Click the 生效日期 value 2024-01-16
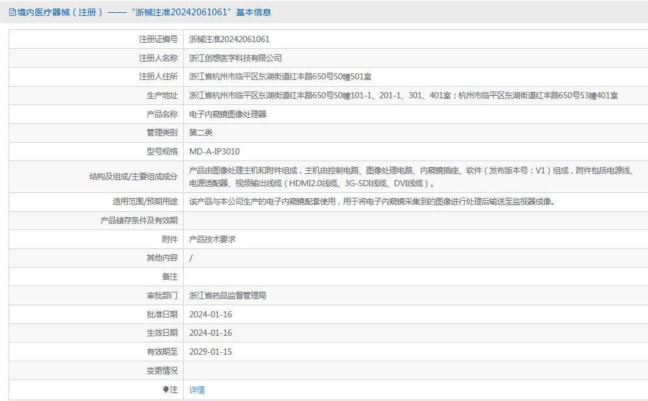Viewport: 648px width, 401px height. pos(210,333)
